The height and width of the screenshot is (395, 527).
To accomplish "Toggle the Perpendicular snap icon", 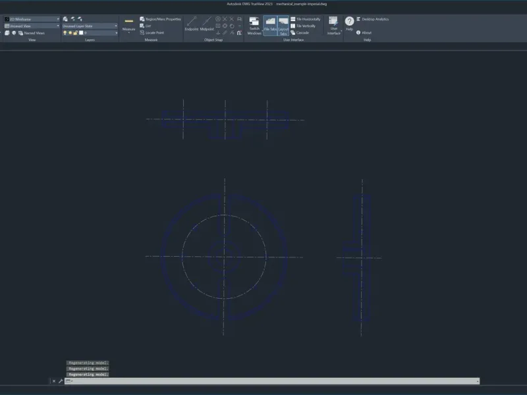I will [x=218, y=32].
